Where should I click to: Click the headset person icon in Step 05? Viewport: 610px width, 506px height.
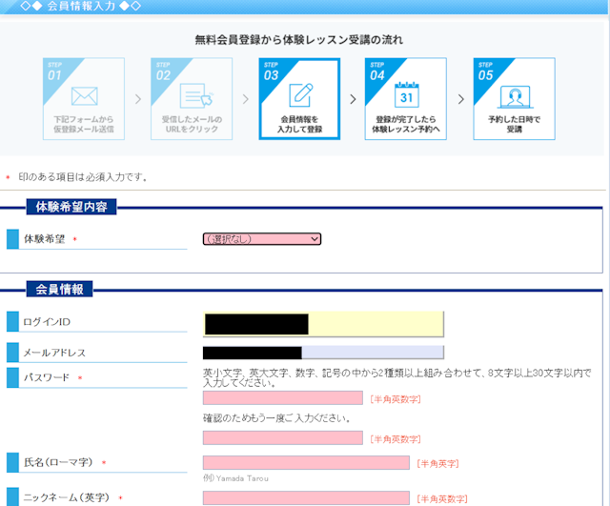(x=515, y=97)
